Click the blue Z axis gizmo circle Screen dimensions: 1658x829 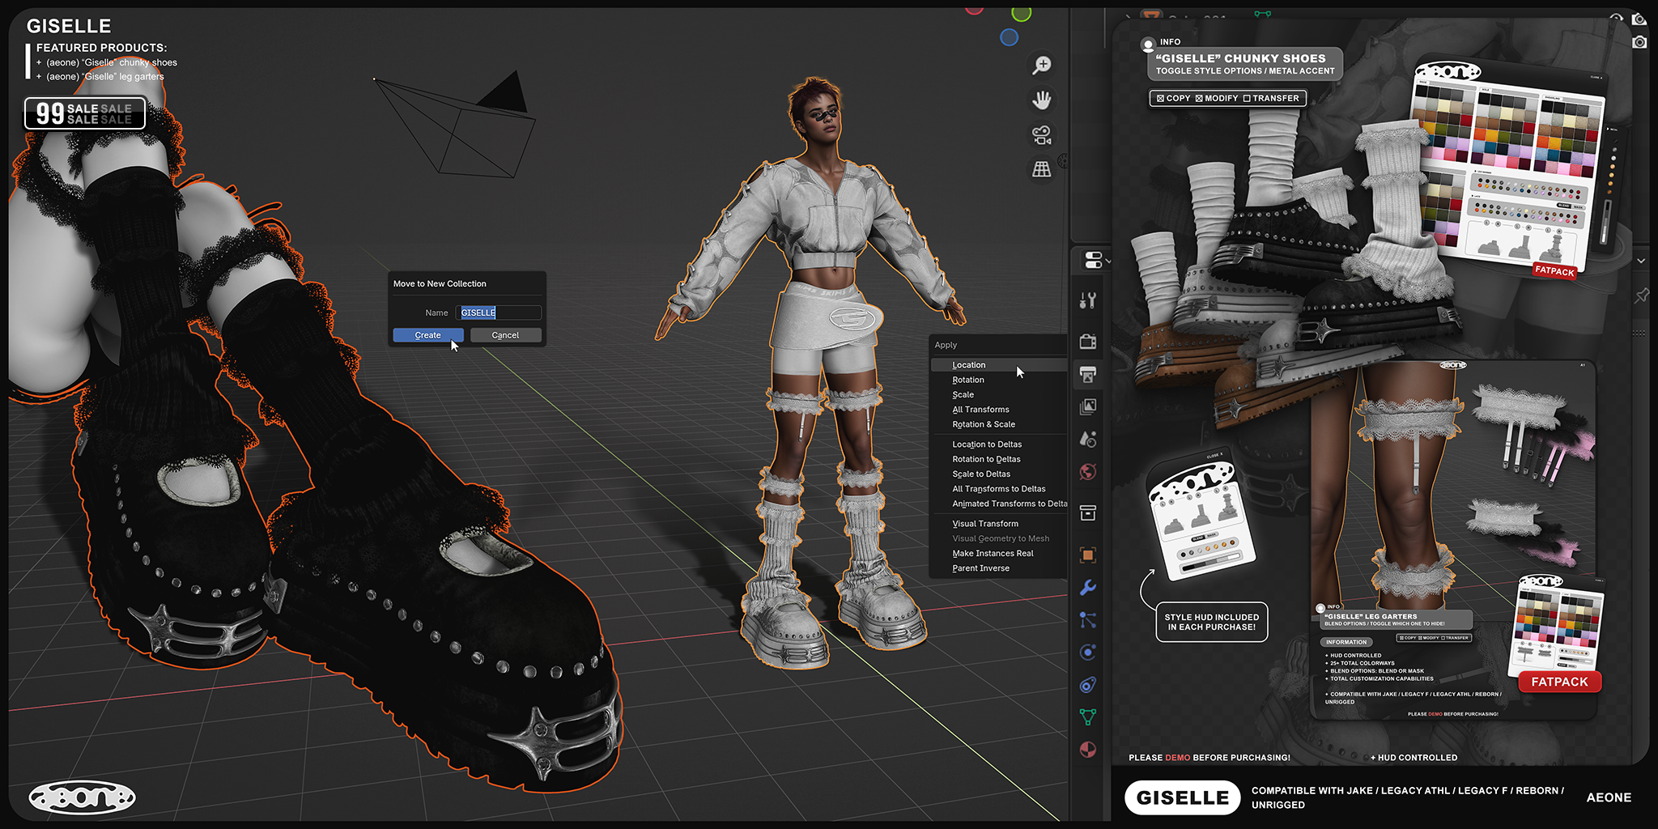[x=1009, y=37]
